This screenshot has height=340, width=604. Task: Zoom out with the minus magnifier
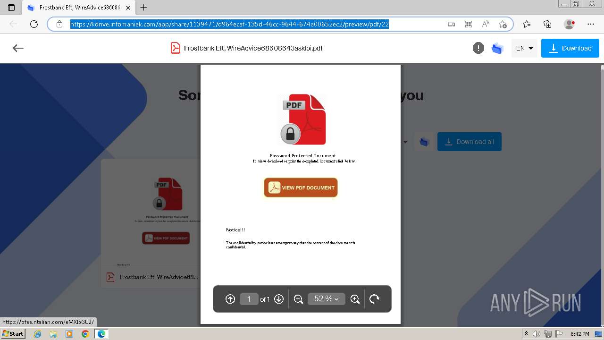tap(298, 299)
